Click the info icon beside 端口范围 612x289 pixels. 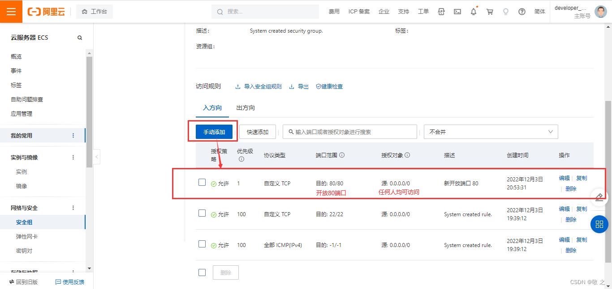342,155
